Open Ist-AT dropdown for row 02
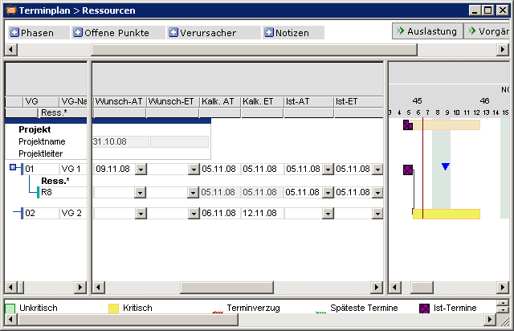The width and height of the screenshot is (514, 331). pos(328,214)
